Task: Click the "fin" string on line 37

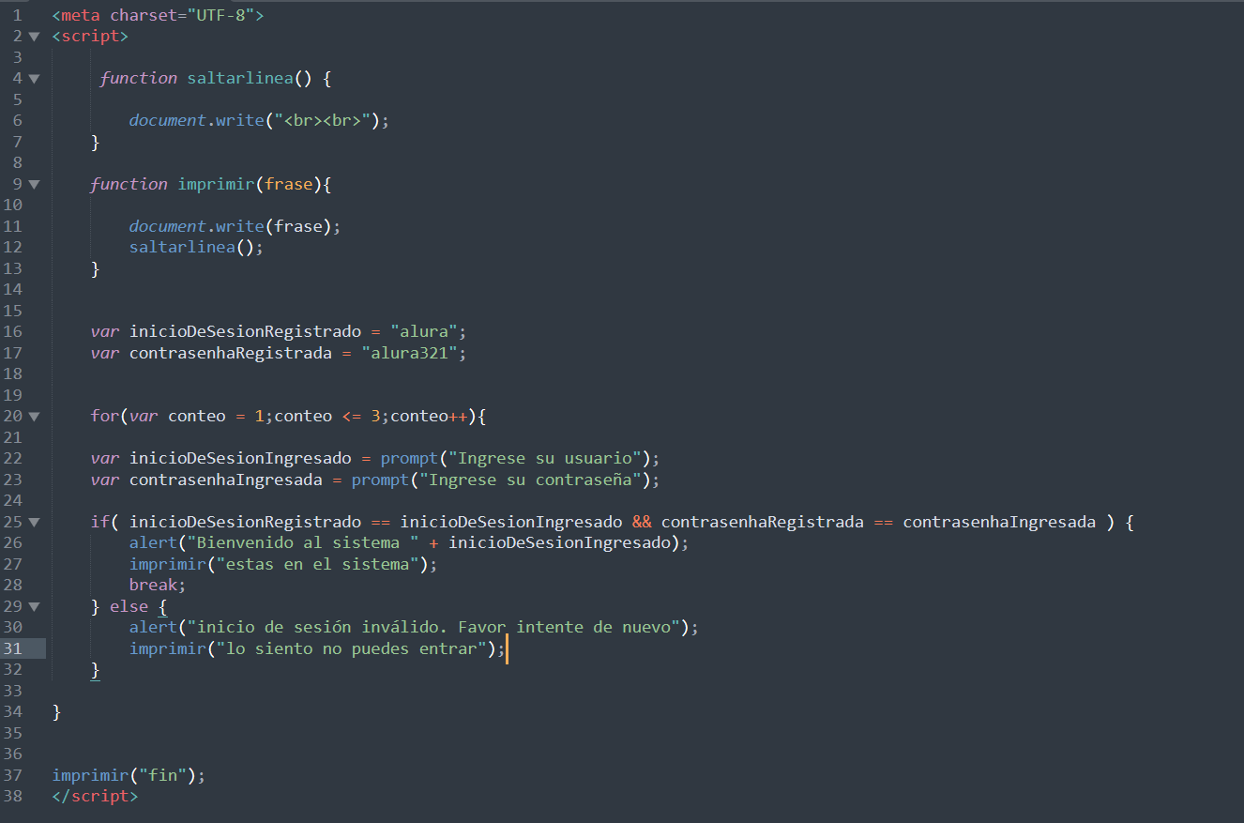Action: pos(162,775)
